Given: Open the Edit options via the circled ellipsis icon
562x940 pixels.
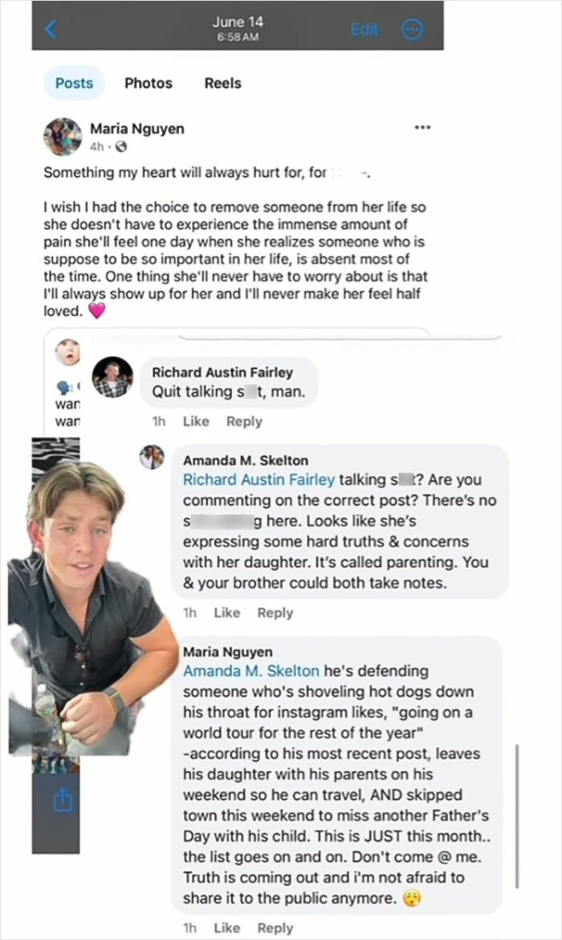Looking at the screenshot, I should 412,29.
